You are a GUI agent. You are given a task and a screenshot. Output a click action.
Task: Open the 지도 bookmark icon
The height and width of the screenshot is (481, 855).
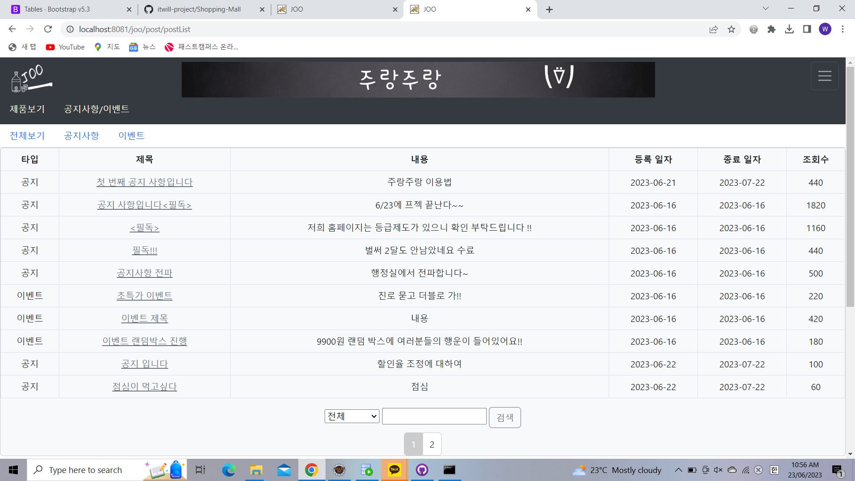(x=98, y=47)
